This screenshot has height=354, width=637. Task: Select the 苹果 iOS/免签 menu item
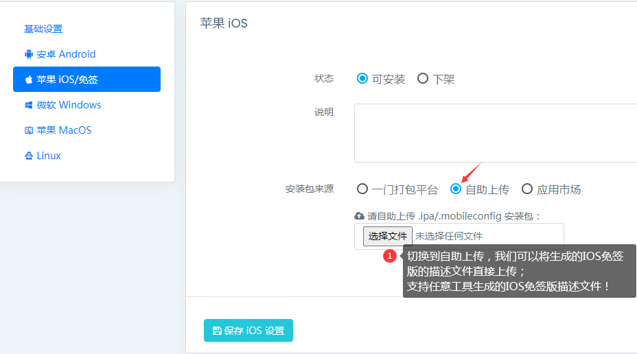[x=86, y=79]
